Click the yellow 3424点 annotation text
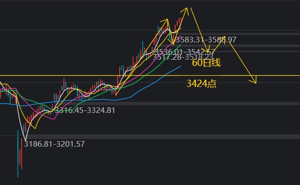Viewport: 300px width, 185px height. click(x=202, y=83)
